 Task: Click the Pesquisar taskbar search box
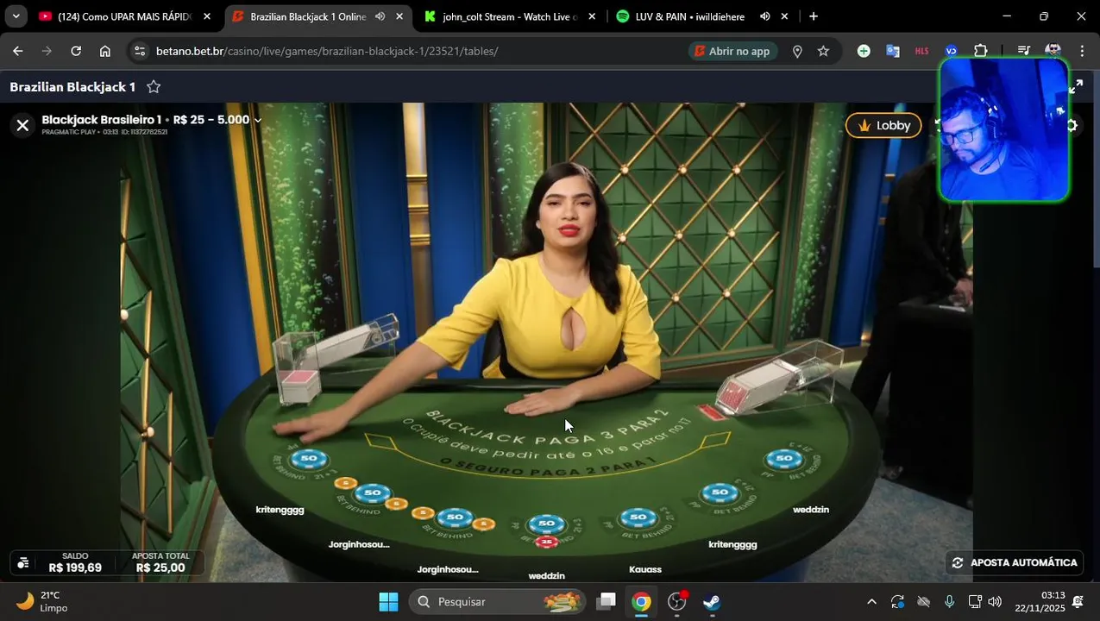point(497,601)
